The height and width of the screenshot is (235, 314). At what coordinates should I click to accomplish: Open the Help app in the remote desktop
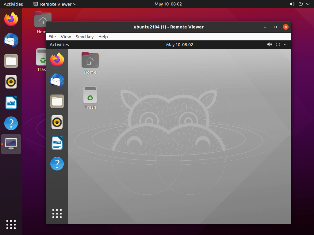pyautogui.click(x=57, y=164)
